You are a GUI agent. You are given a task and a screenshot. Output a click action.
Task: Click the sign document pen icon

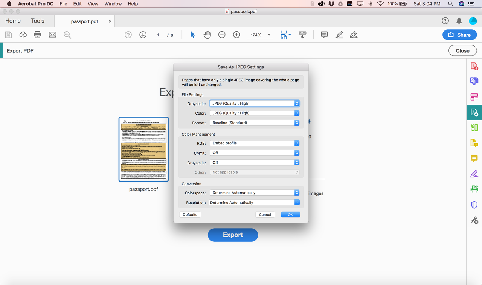[353, 35]
